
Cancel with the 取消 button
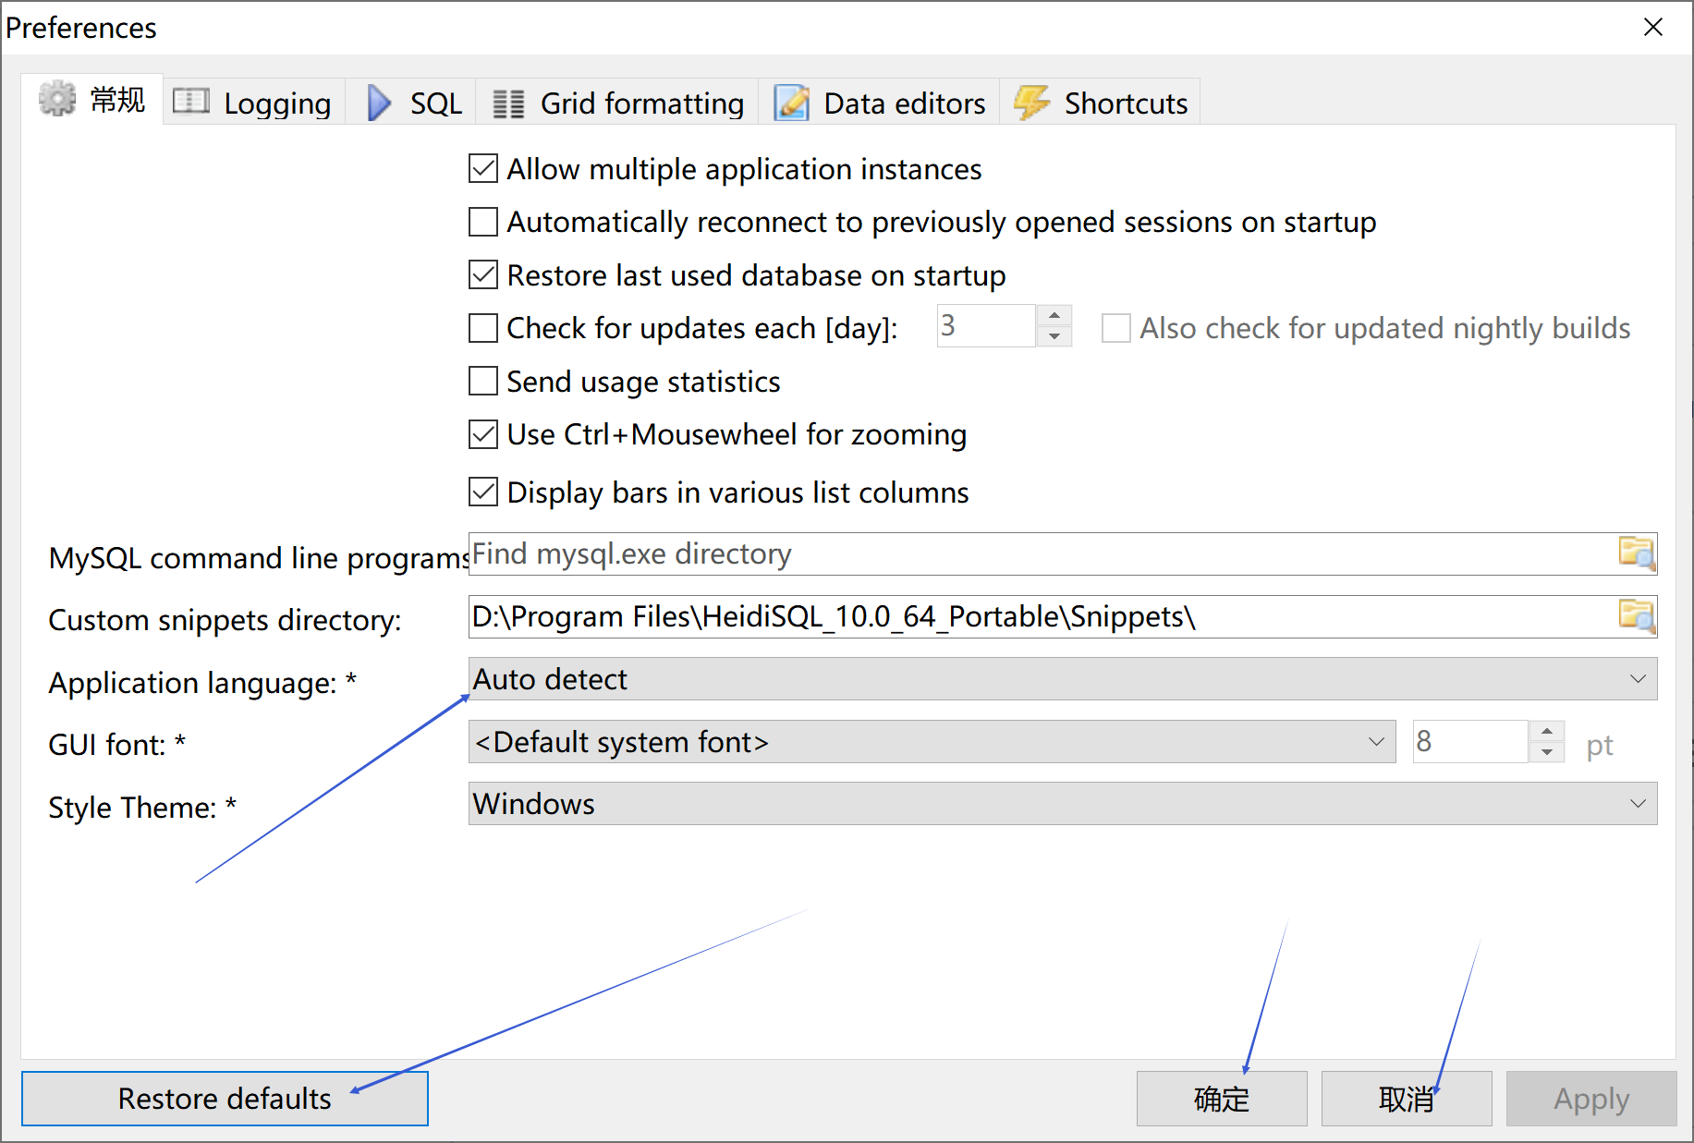coord(1407,1099)
